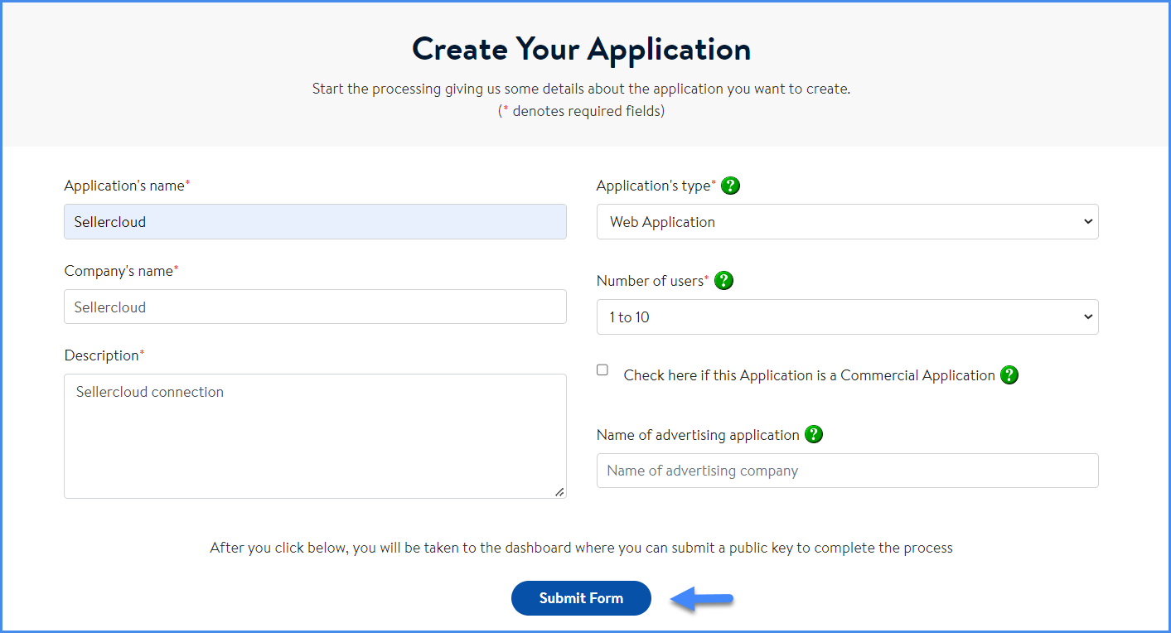Viewport: 1171px width, 633px height.
Task: Expand the Application's type dropdown
Action: 847,222
